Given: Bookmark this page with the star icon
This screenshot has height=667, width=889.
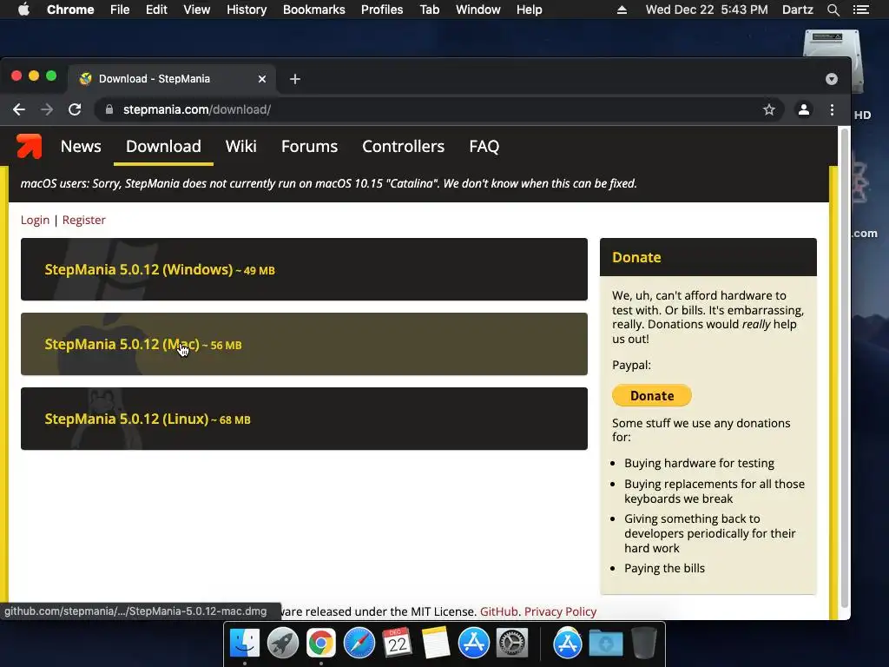Looking at the screenshot, I should coord(769,109).
